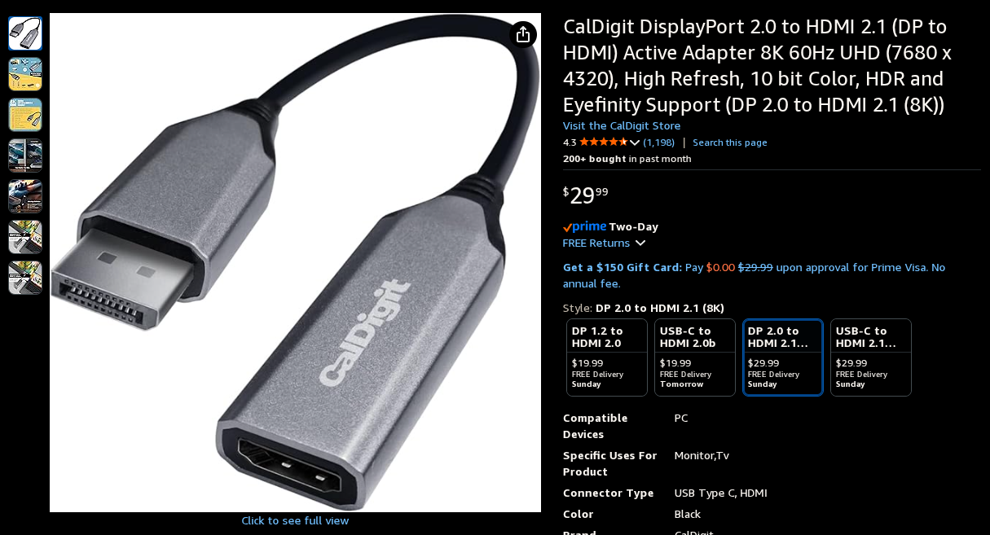Select the first product thumbnail

[25, 33]
